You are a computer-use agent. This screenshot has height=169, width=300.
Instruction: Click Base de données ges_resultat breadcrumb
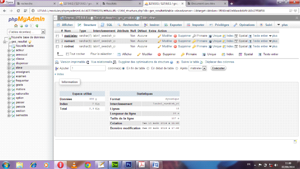tap(114, 18)
